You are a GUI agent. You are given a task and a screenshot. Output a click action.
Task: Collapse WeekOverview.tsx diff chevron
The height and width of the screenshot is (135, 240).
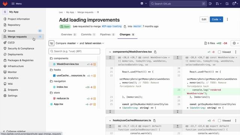pos(110,52)
